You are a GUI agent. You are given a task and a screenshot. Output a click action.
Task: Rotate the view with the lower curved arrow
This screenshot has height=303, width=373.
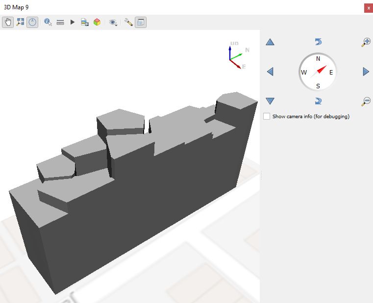coord(318,101)
